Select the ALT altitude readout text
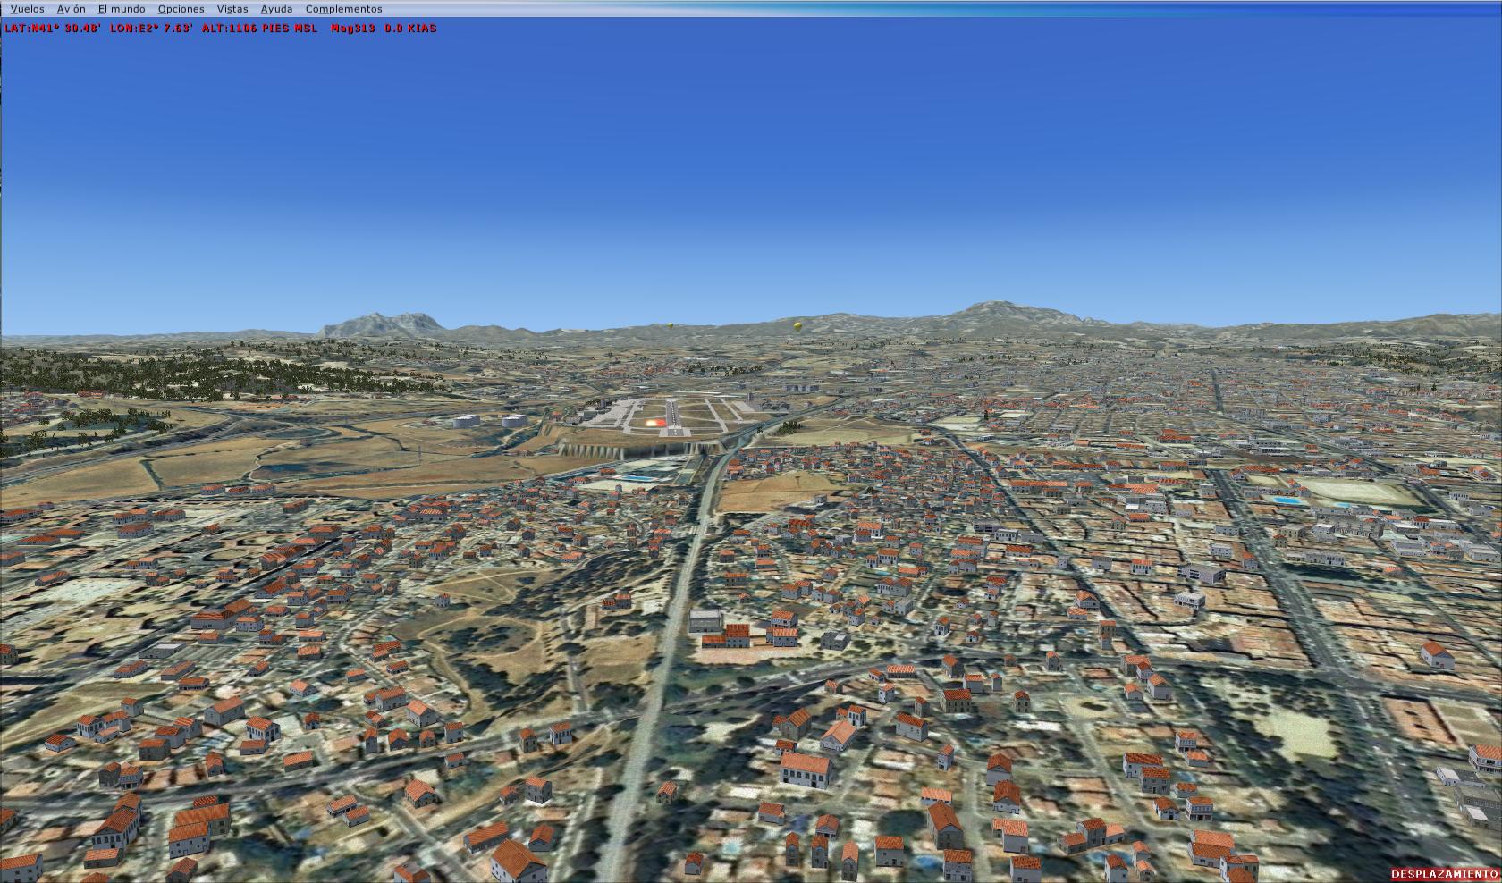 [259, 29]
